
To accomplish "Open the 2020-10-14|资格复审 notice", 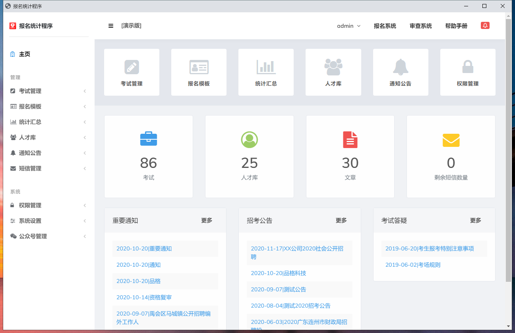I will 144,297.
